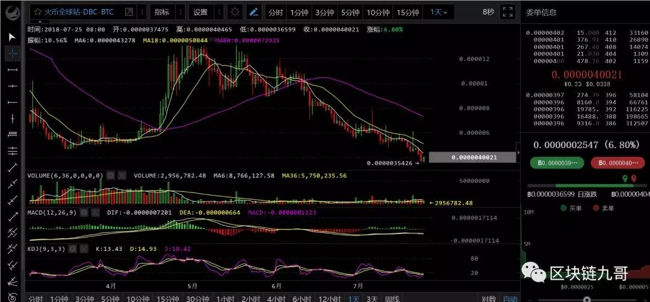The height and width of the screenshot is (302, 650).
Task: Select sell order row with amount 376.91
Action: [x=586, y=40]
